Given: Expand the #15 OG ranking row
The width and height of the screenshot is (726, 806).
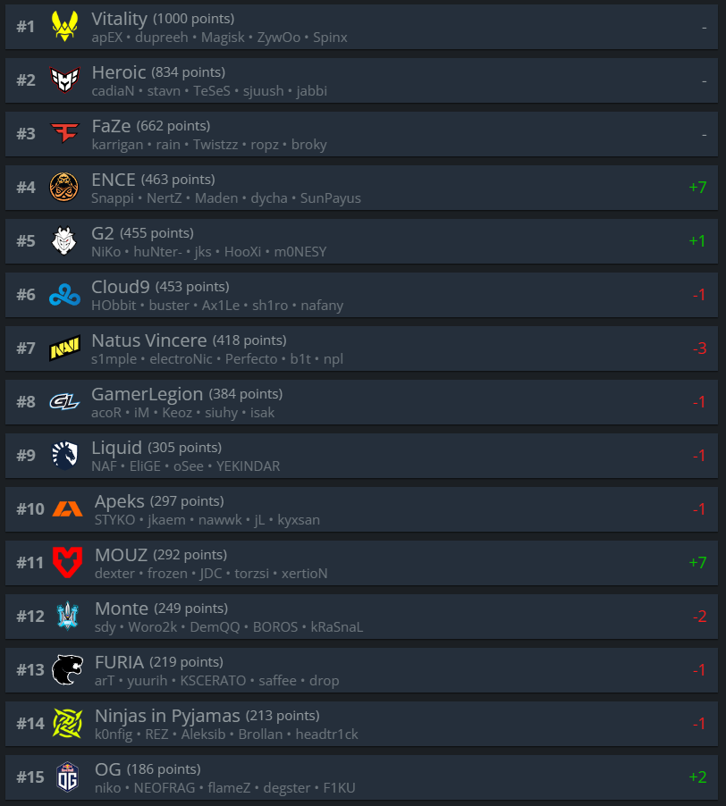Looking at the screenshot, I should (x=361, y=777).
